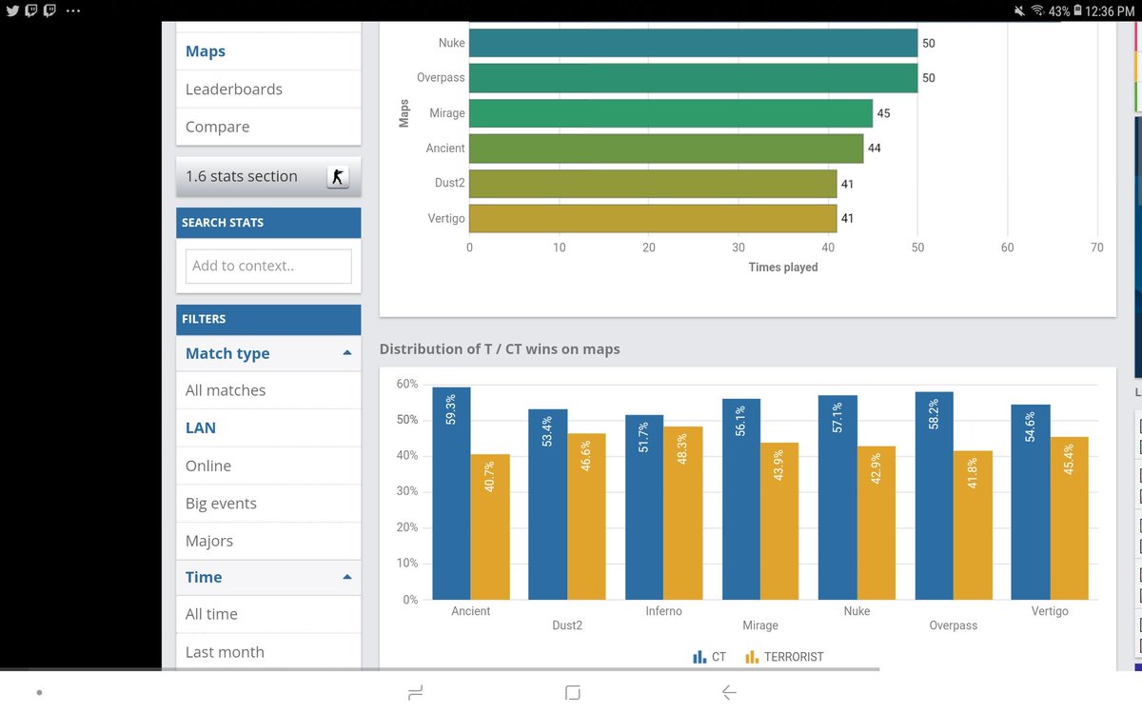Click the Overpass label in wins chart

click(954, 625)
